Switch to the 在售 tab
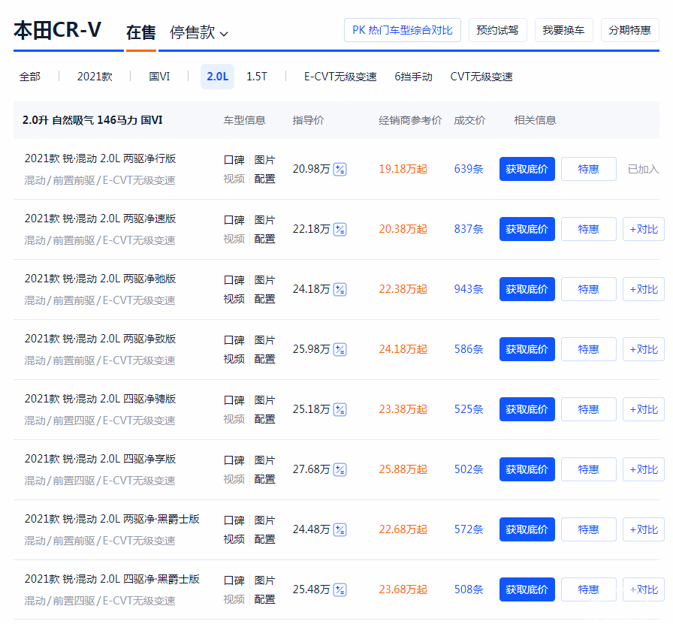 point(140,32)
